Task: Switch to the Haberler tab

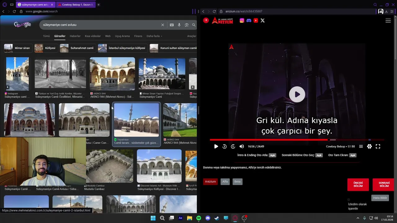Action: coord(75,36)
